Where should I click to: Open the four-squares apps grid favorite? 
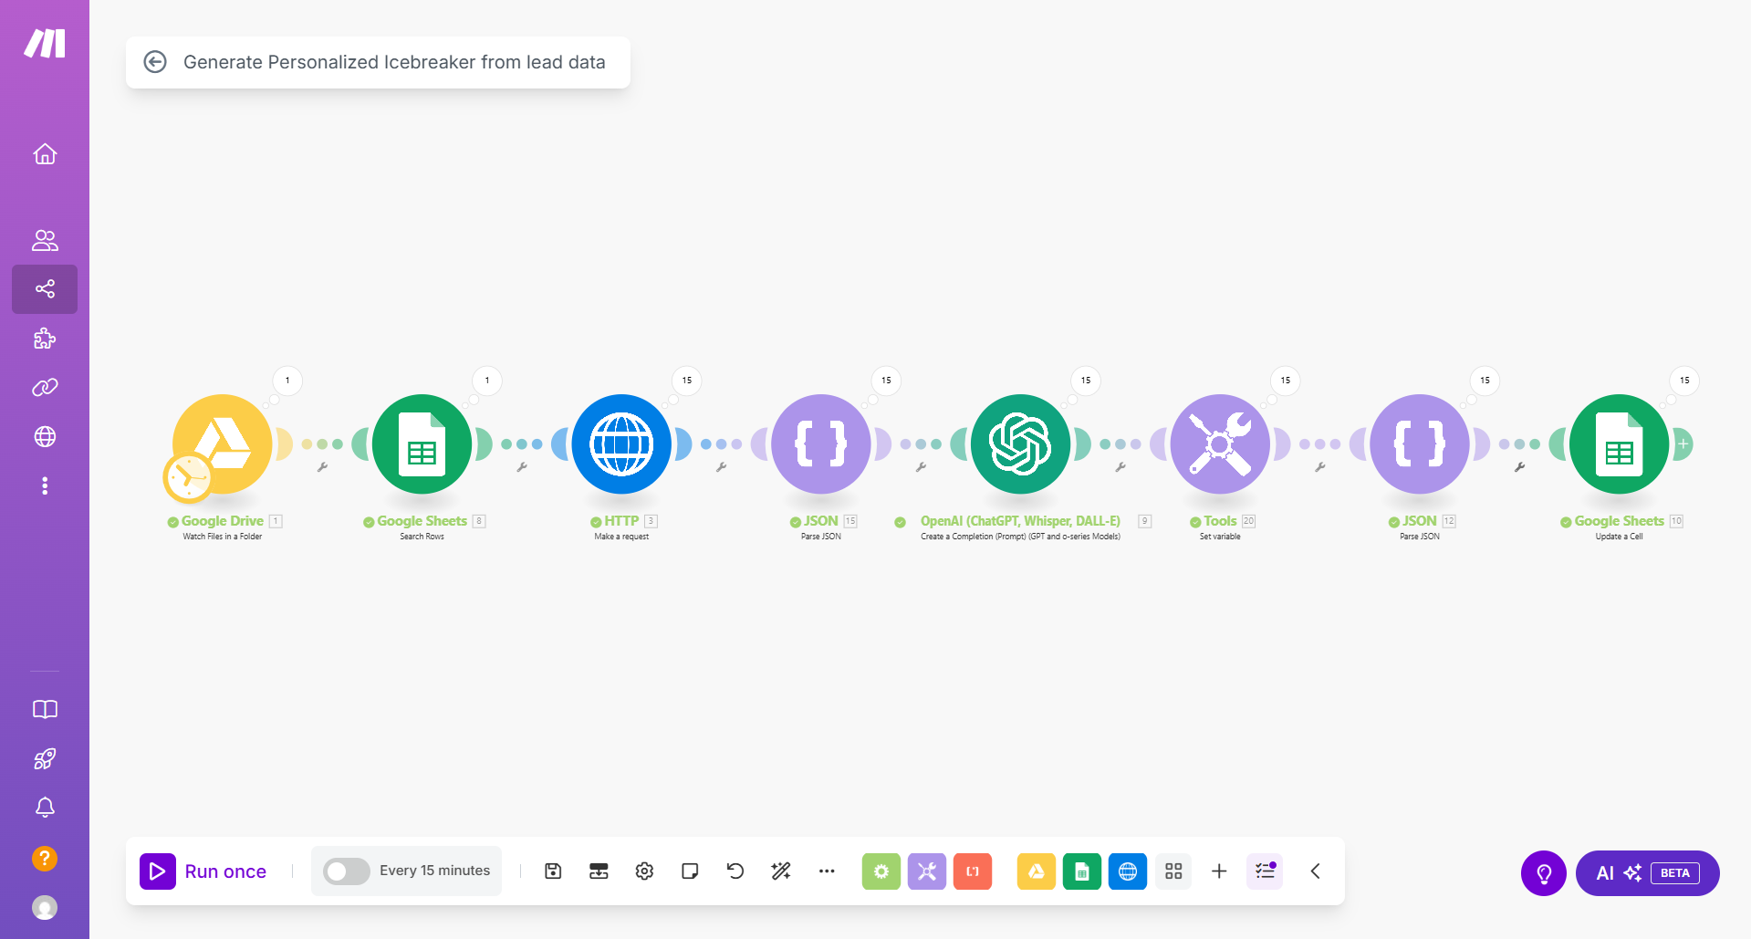[1173, 871]
